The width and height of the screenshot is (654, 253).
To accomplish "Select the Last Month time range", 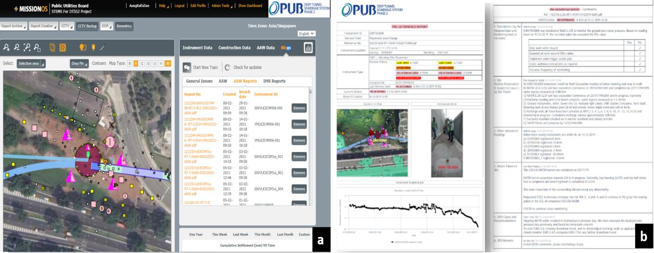I will click(x=285, y=235).
